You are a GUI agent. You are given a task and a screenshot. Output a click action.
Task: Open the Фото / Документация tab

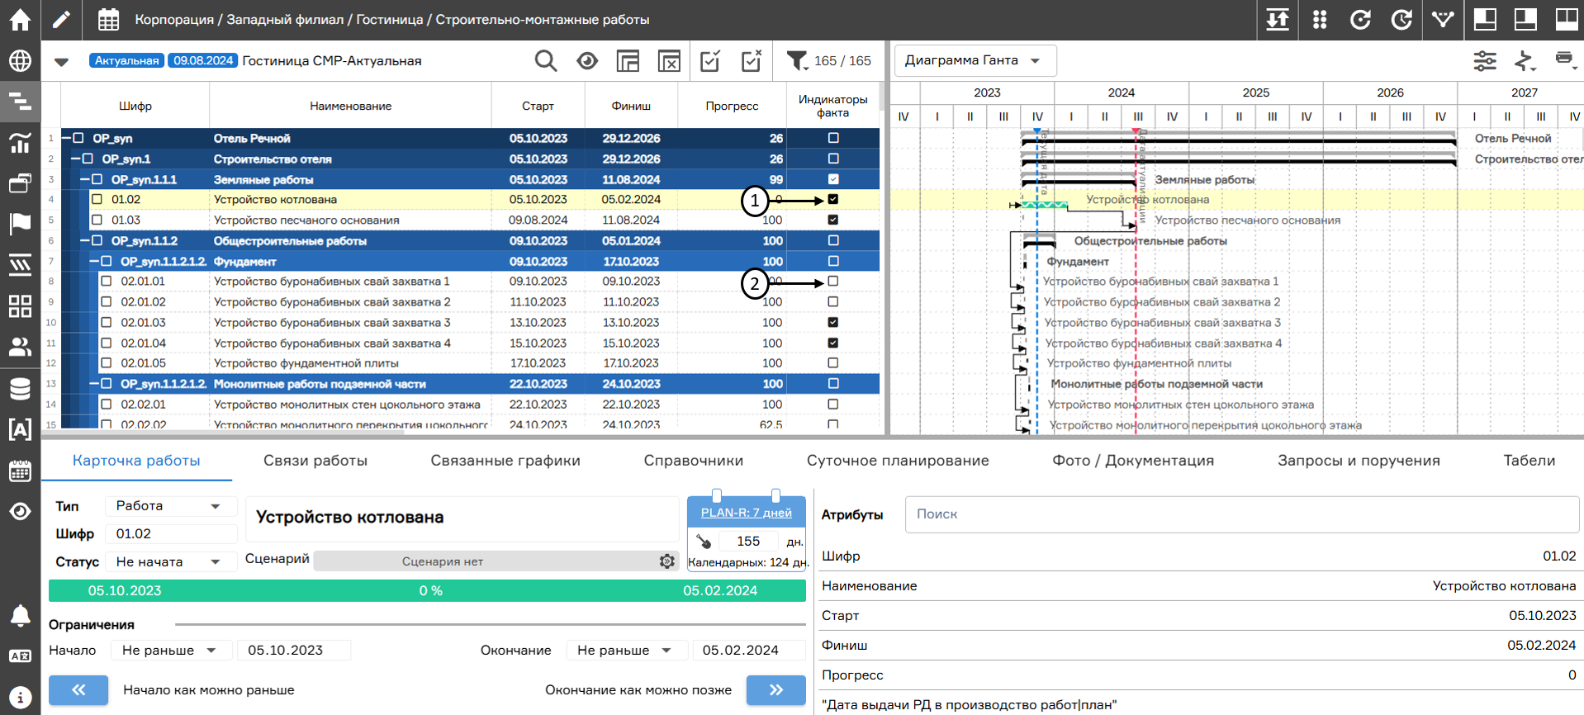(1133, 461)
